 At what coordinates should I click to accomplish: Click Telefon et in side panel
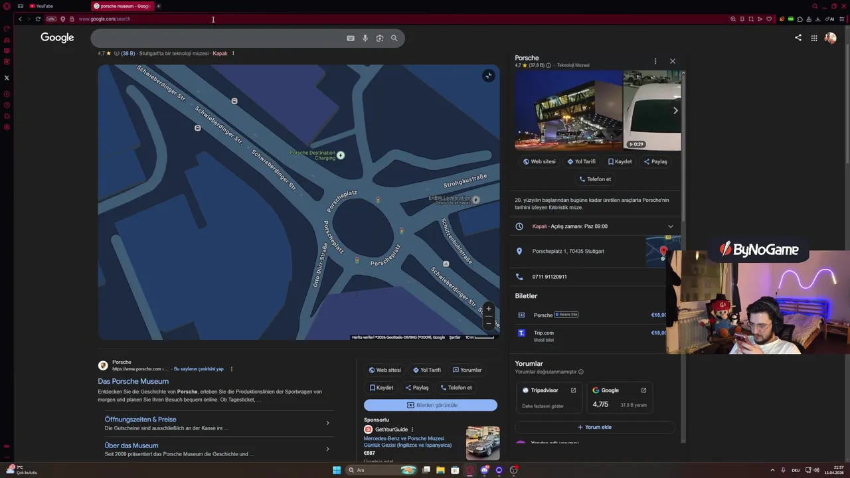point(596,179)
